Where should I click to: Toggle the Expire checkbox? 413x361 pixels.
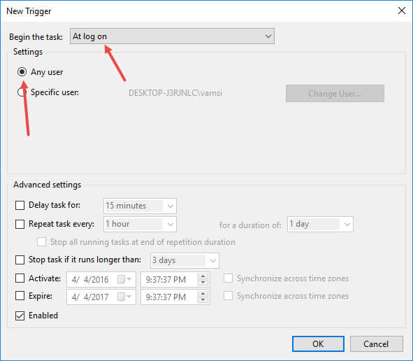click(x=20, y=296)
